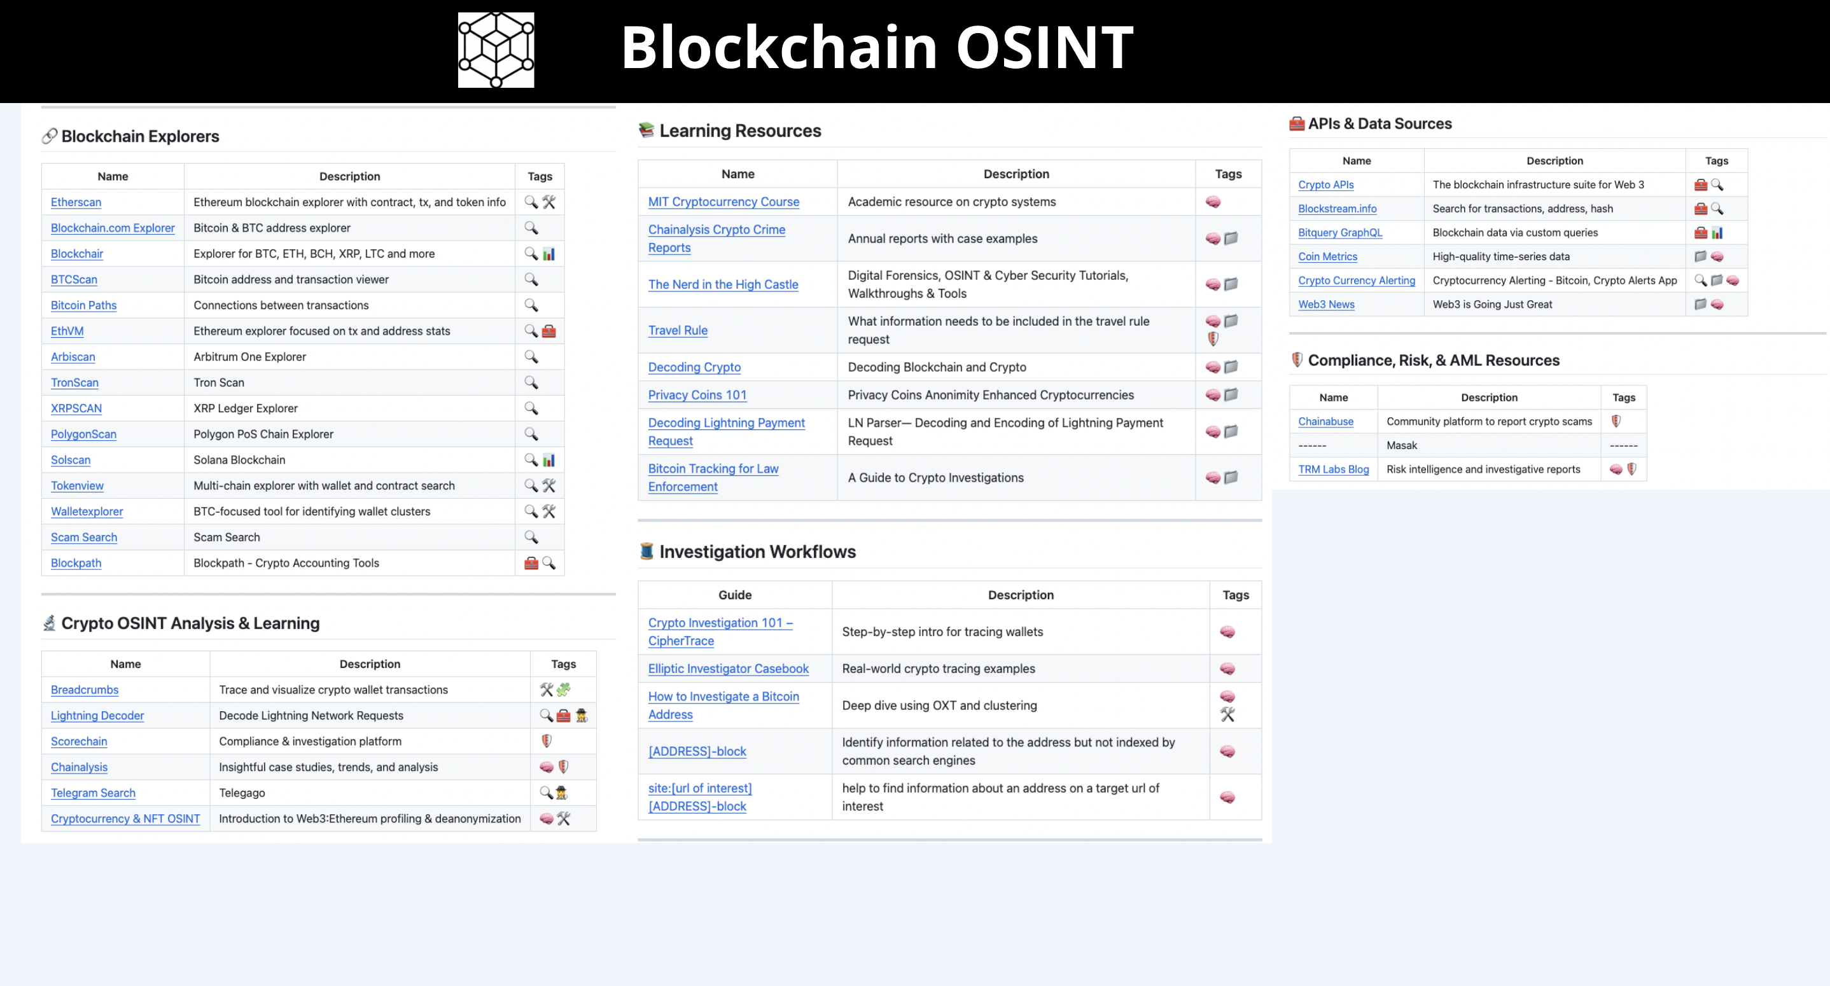Open the Etherscan link
Screen dimensions: 1830x986
coord(76,202)
